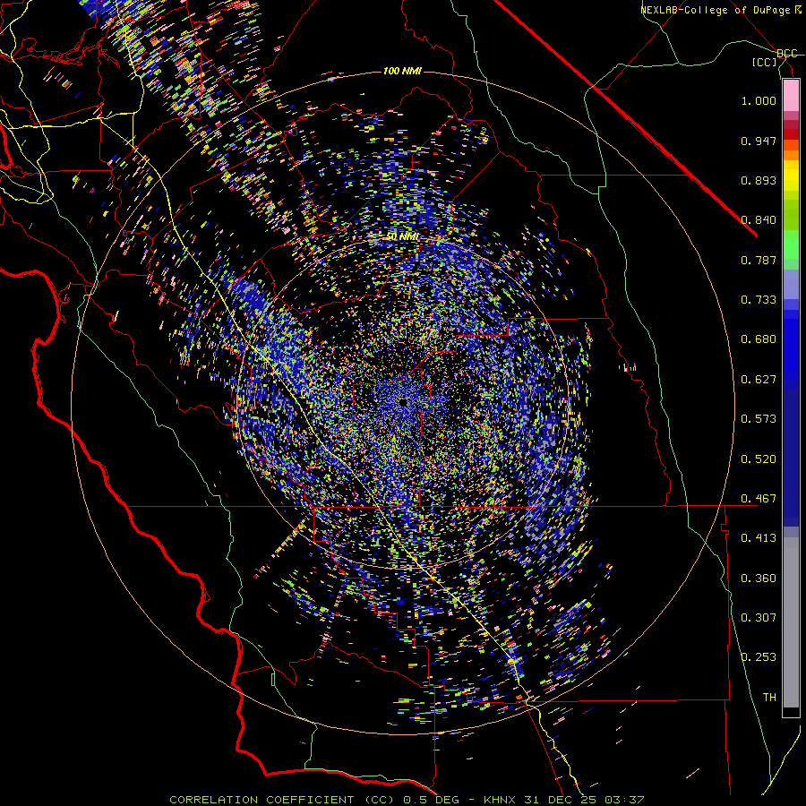This screenshot has width=806, height=806.
Task: Click the 100 NMI range ring label
Action: 402,71
